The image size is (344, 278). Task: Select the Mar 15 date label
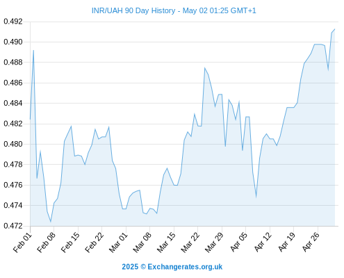tap(166, 243)
